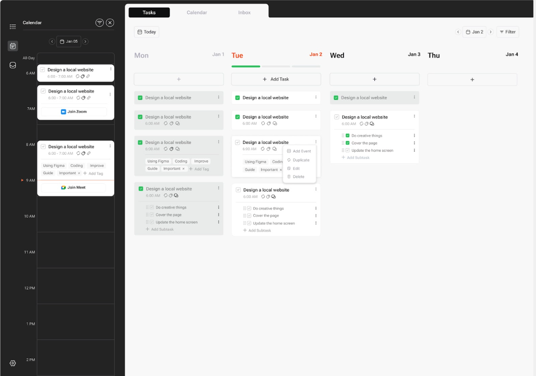Go to next day after Jan 05
This screenshot has width=536, height=376.
86,41
